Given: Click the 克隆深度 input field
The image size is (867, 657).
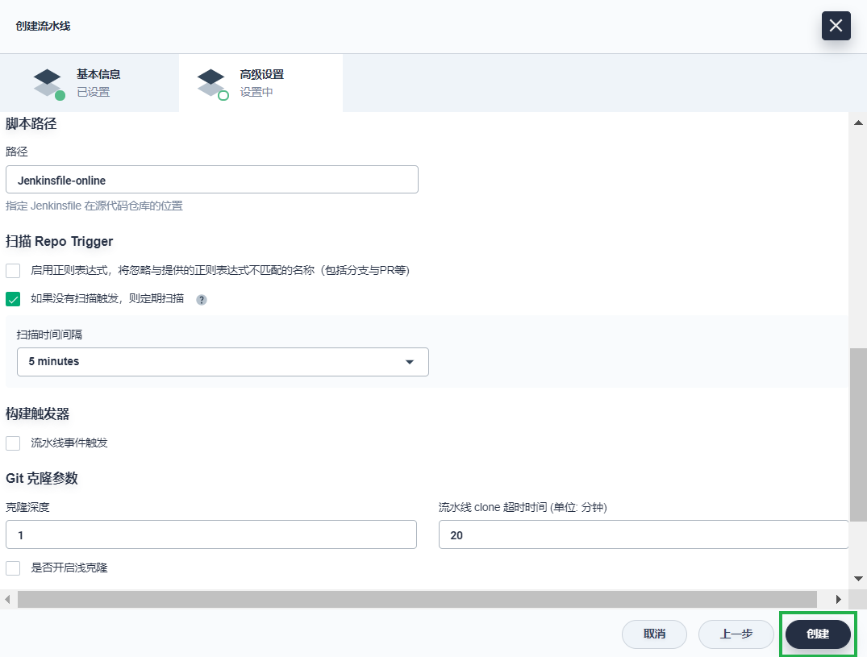Looking at the screenshot, I should 211,534.
